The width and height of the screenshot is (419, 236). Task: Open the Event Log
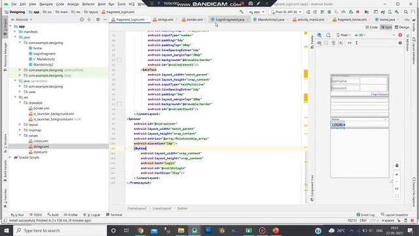click(365, 214)
